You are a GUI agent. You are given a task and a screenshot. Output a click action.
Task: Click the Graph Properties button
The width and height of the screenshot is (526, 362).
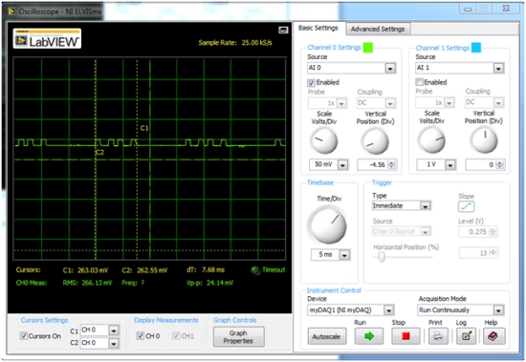coord(238,337)
